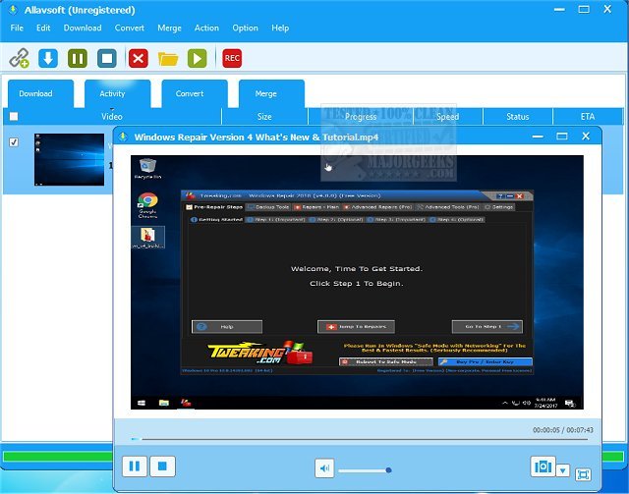The image size is (629, 494).
Task: Start download with blue arrow button
Action: 48,58
